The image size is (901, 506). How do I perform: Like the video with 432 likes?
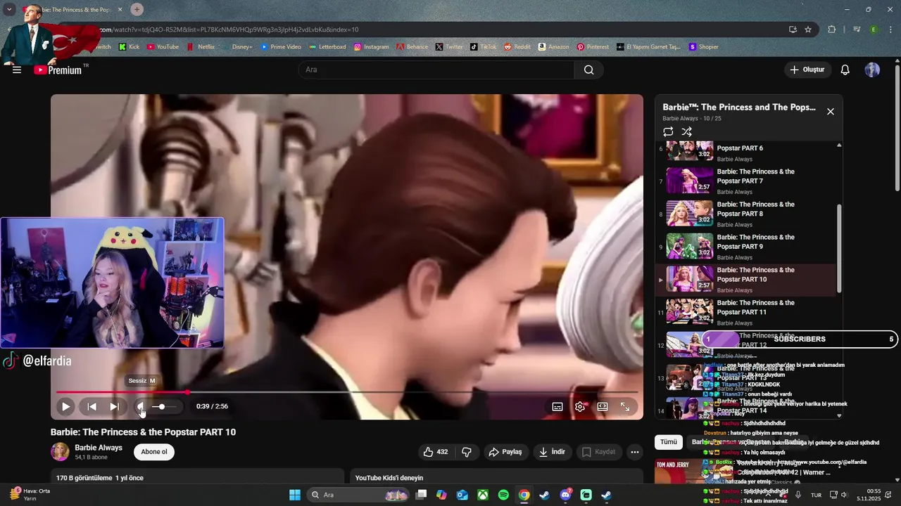[x=435, y=452]
